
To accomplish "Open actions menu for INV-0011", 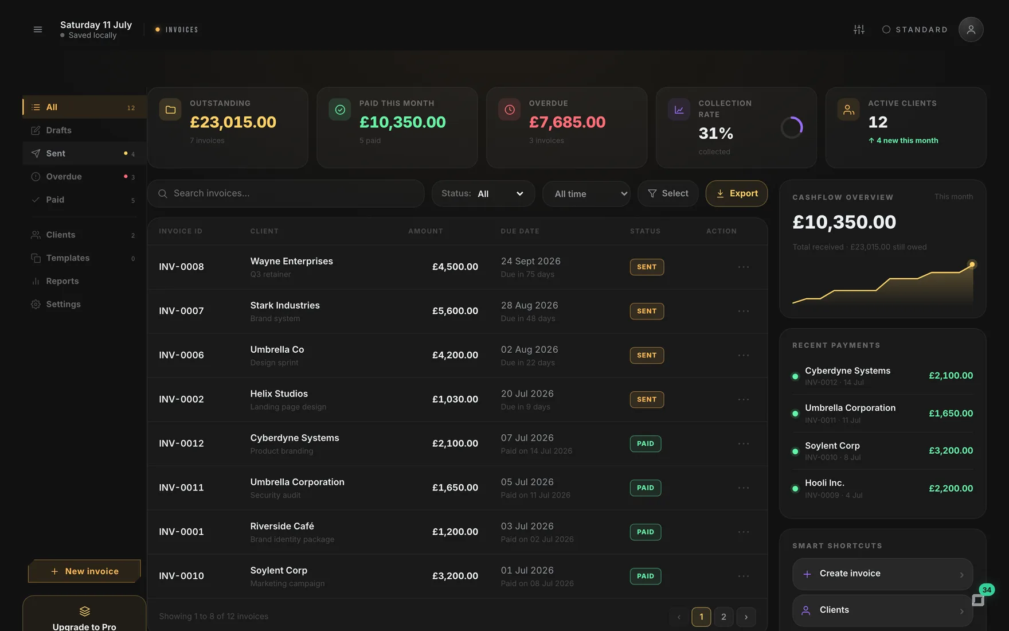I will point(744,488).
